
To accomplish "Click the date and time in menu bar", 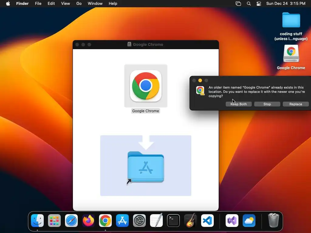I will (285, 4).
